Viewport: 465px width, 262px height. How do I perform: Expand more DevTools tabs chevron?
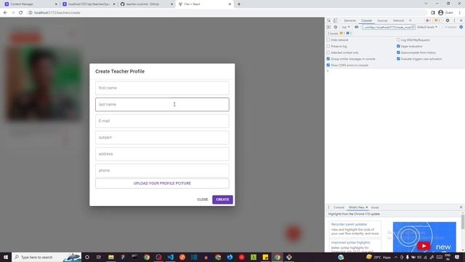click(411, 20)
